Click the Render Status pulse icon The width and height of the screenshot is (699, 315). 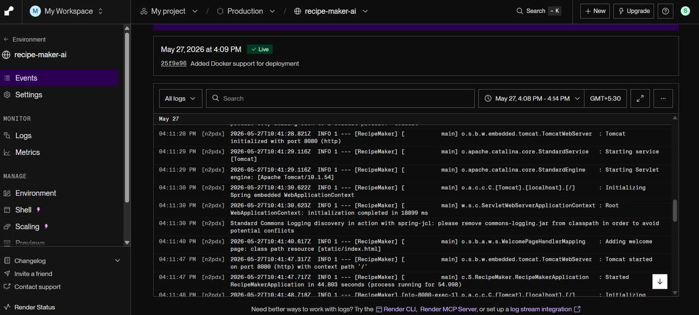tap(7, 307)
